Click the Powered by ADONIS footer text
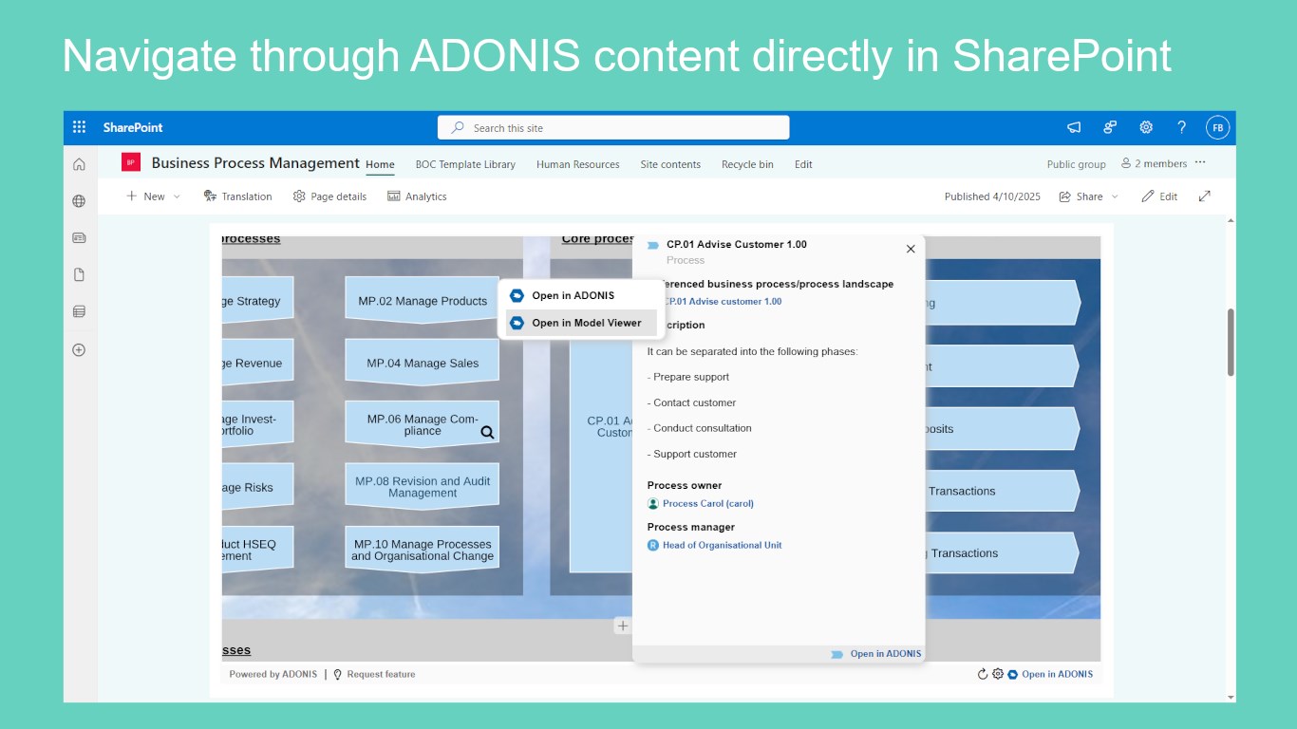Image resolution: width=1297 pixels, height=729 pixels. tap(273, 674)
